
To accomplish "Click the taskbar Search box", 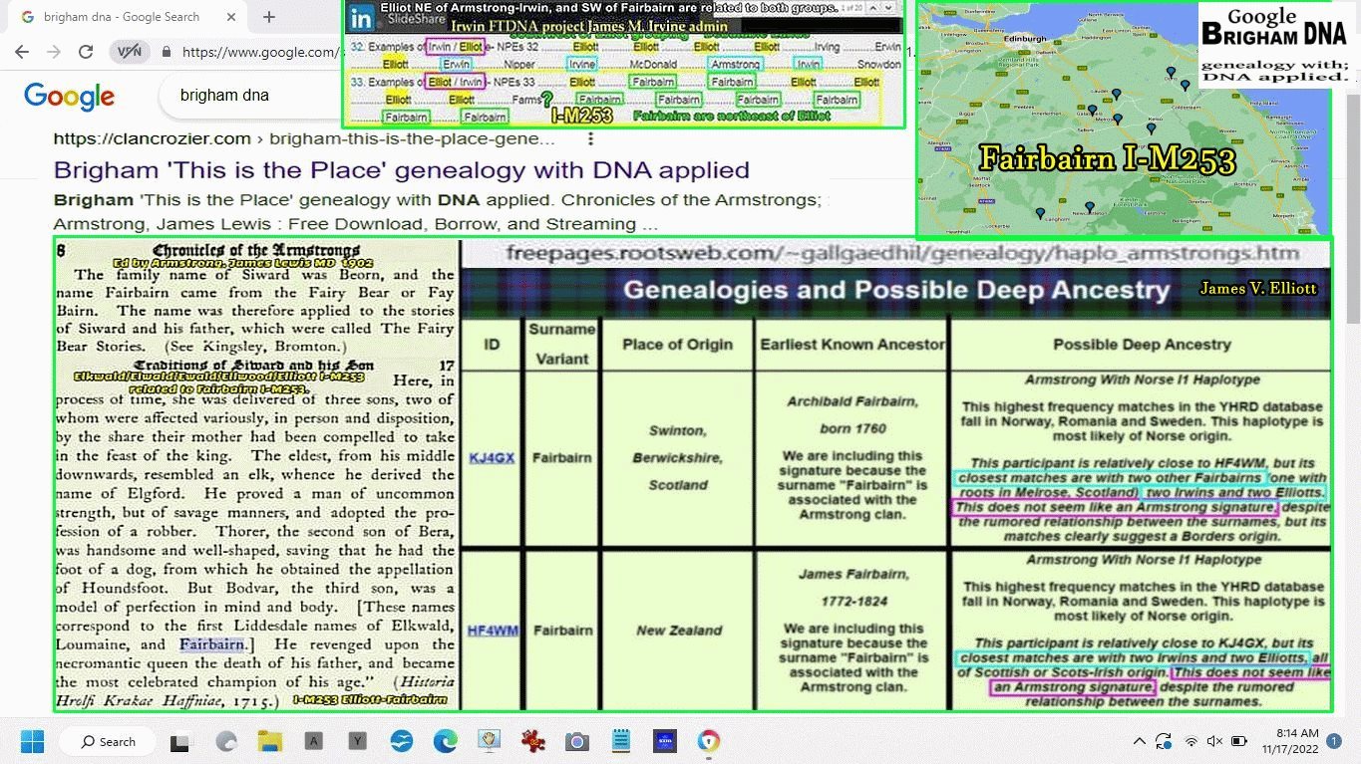I will click(108, 741).
